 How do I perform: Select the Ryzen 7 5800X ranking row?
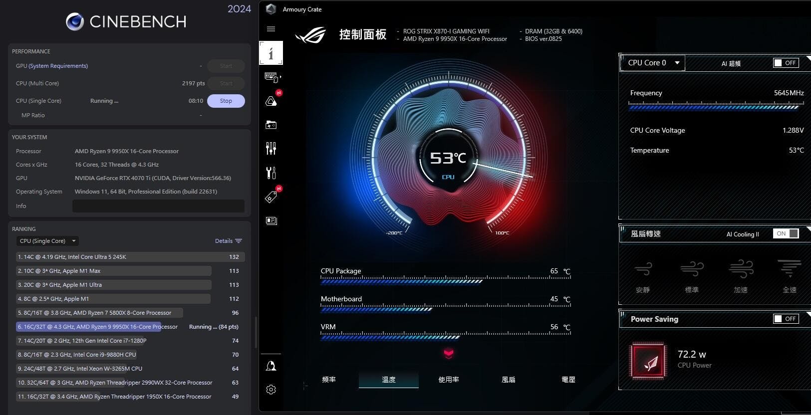130,313
